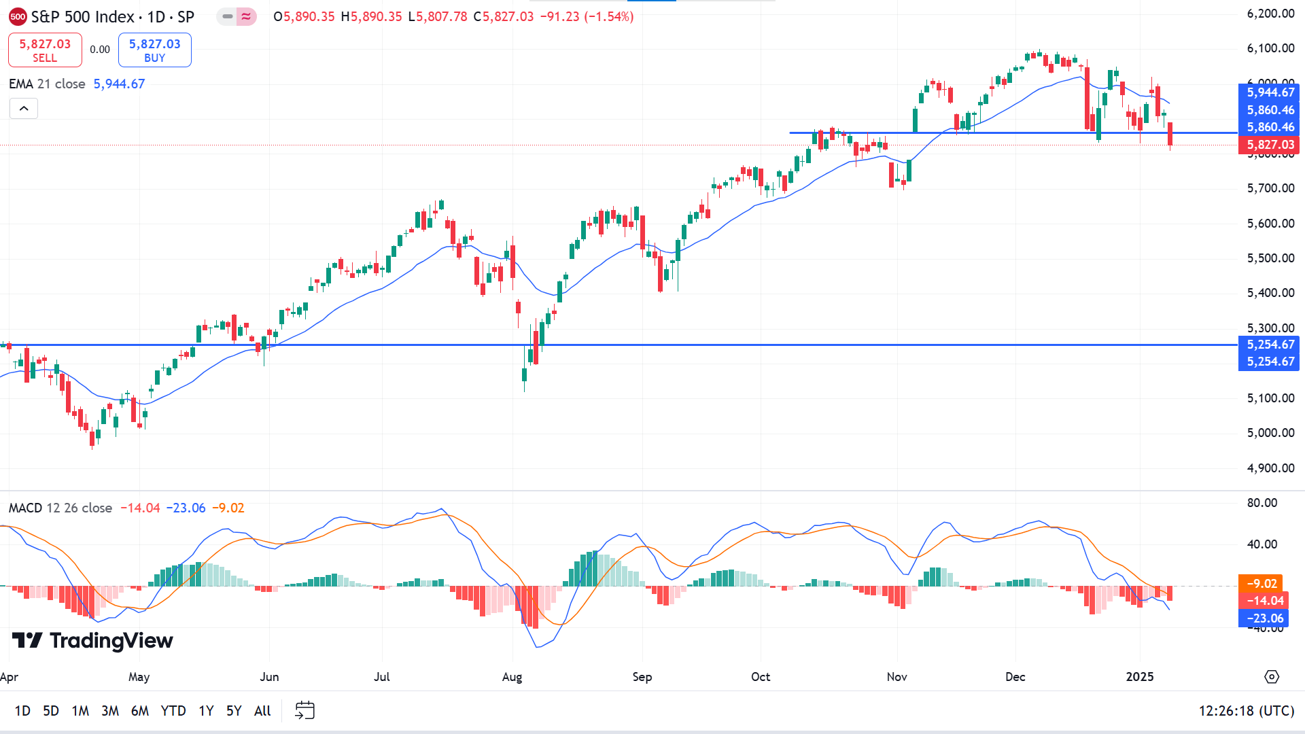Click the EMA 21 close indicator label
The height and width of the screenshot is (734, 1305).
tap(47, 84)
